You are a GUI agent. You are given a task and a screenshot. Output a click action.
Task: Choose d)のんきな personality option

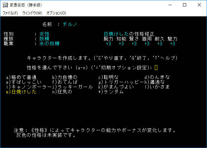[x=157, y=77]
